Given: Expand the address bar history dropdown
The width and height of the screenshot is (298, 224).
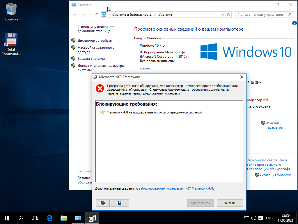Looking at the screenshot, I should 223,15.
